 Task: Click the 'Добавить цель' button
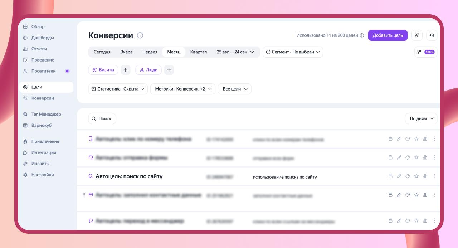pos(388,35)
